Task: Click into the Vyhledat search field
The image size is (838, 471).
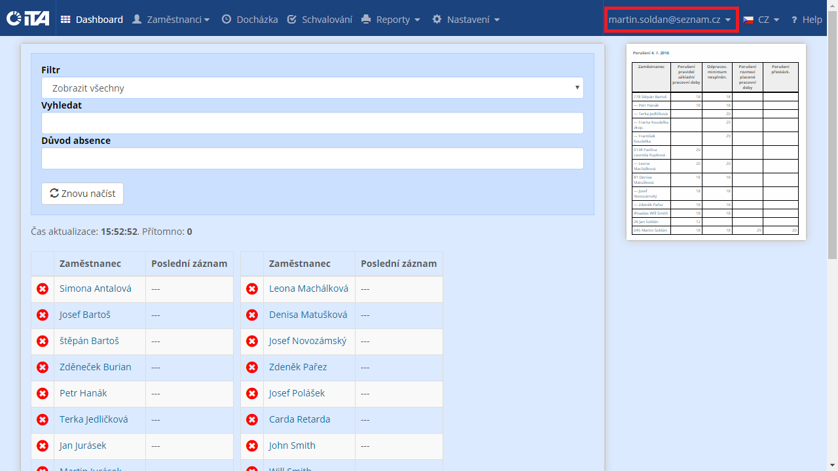Action: (x=312, y=123)
